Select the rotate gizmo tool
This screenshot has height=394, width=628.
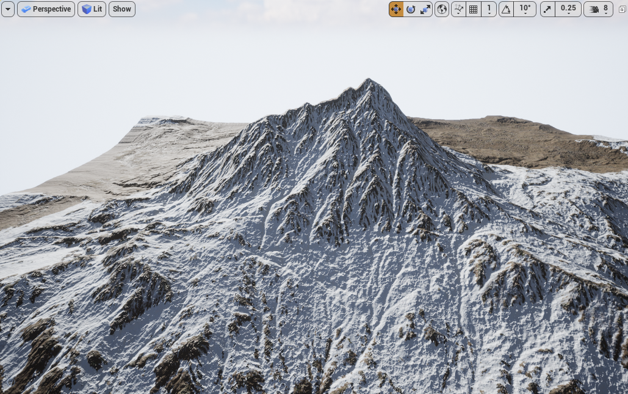tap(411, 9)
